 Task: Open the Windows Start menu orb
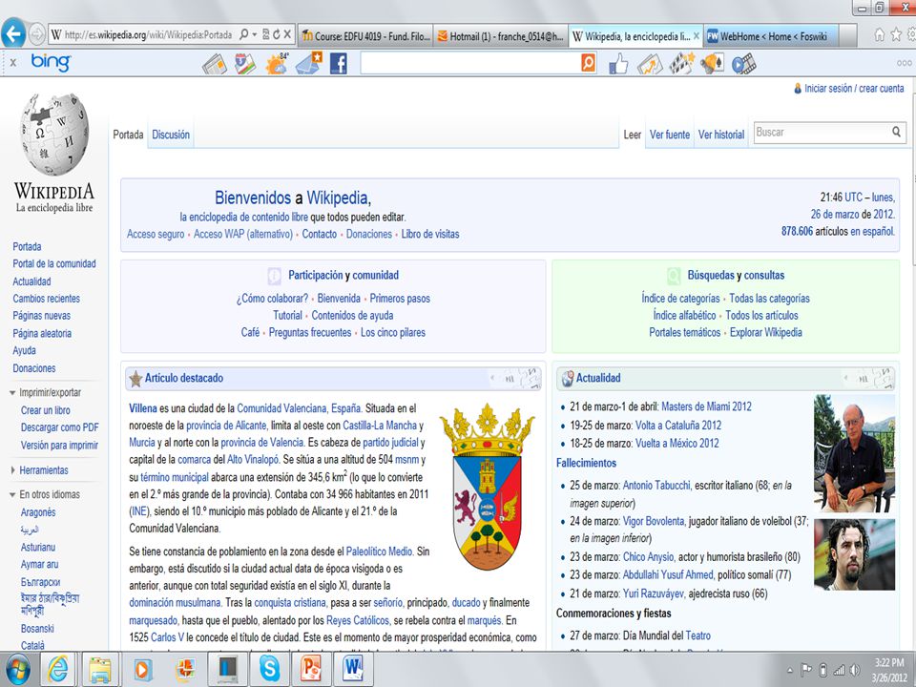17,670
